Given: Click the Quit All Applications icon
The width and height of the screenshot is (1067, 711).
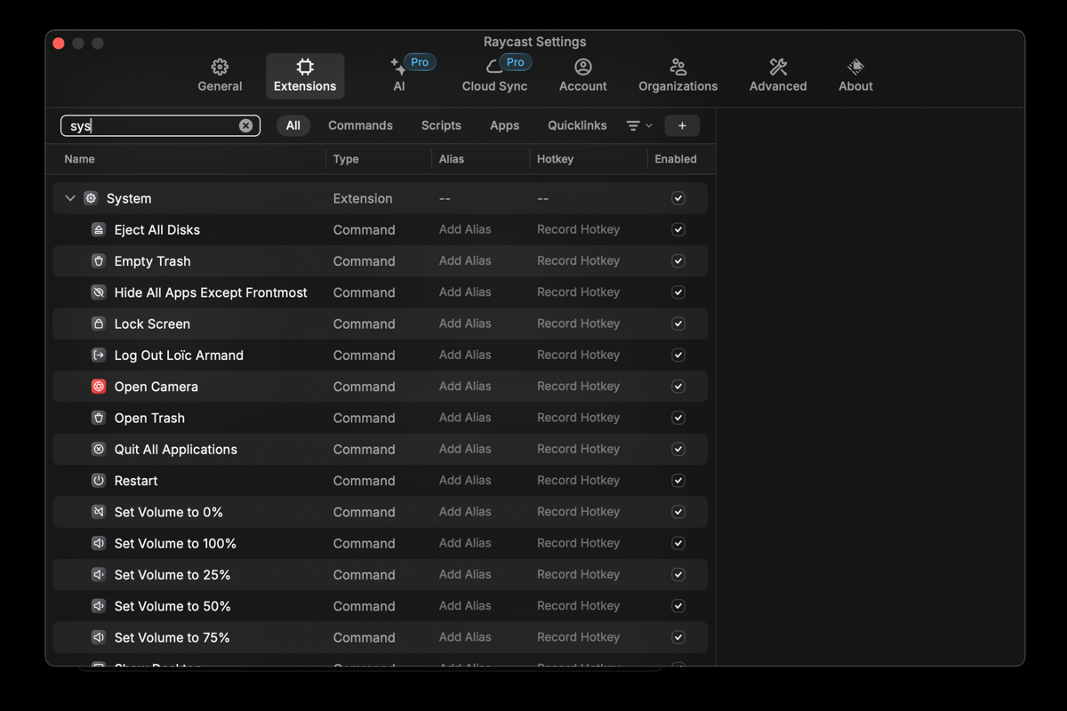Looking at the screenshot, I should (99, 450).
